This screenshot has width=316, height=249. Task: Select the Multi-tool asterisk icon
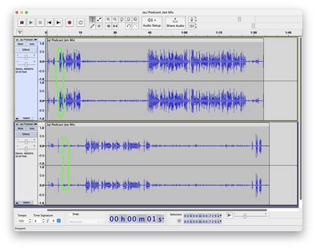[x=99, y=26]
